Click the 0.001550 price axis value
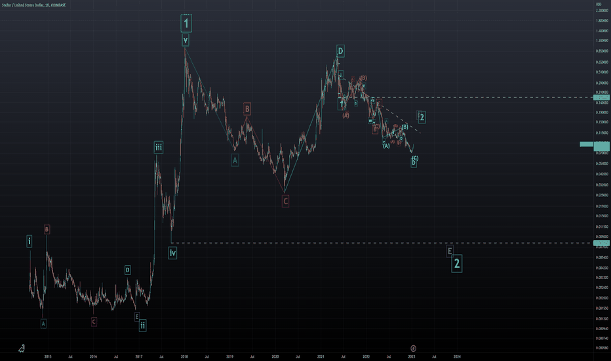The height and width of the screenshot is (361, 611). coord(602,308)
